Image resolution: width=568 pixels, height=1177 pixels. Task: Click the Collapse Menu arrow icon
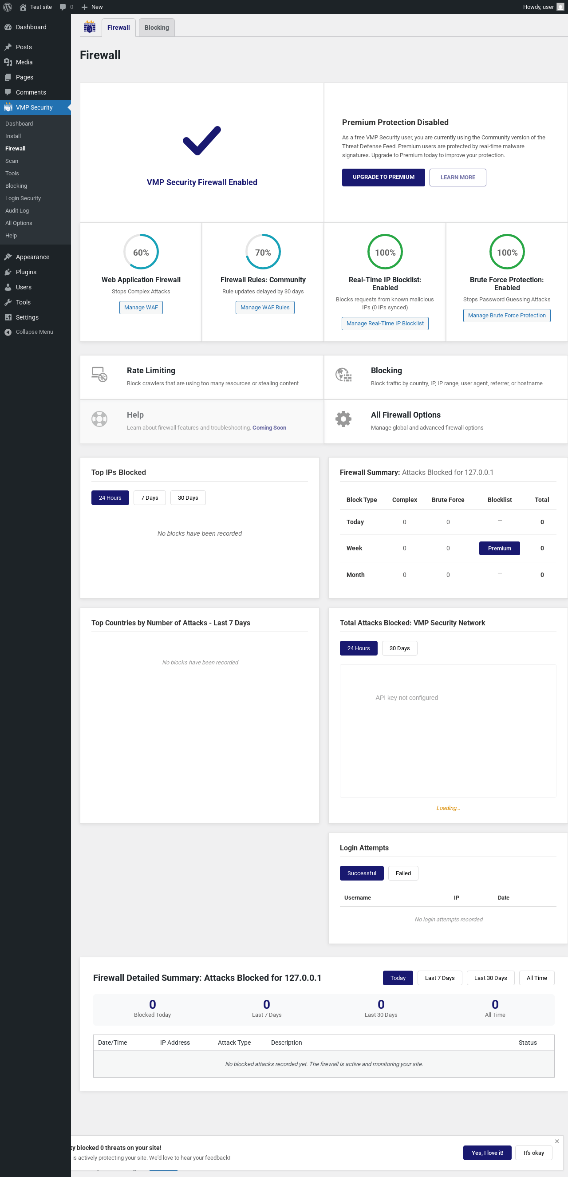[x=8, y=332]
